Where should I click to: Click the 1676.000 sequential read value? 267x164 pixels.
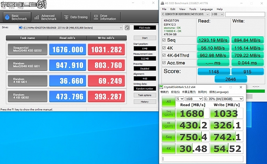click(67, 49)
